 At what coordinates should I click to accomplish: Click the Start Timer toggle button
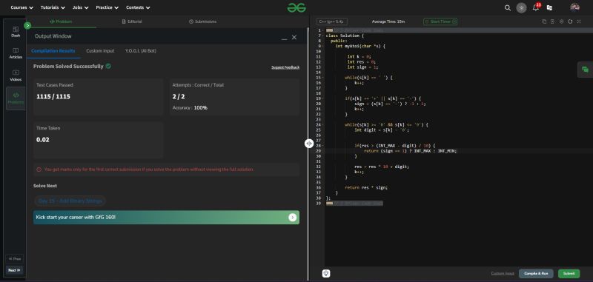coord(440,21)
